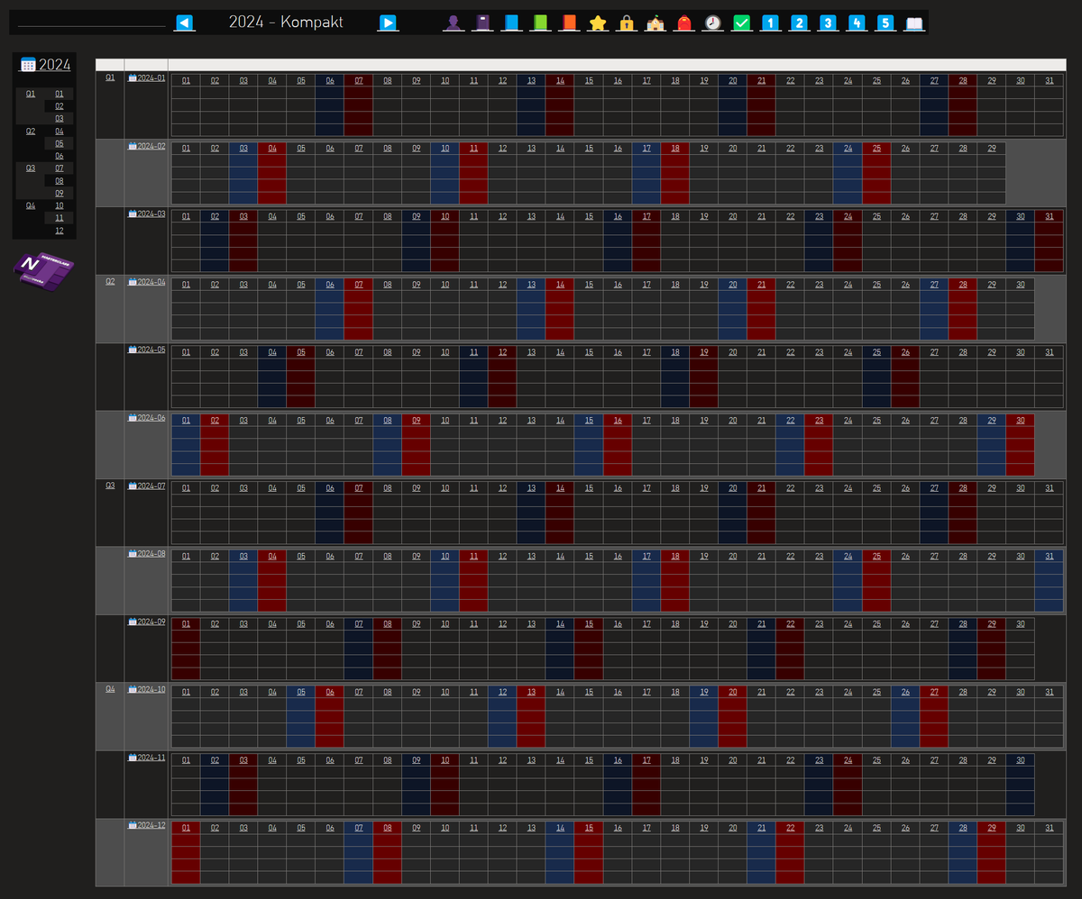Open day 20 in the 2024-07 row
Viewport: 1082px width, 899px height.
click(x=733, y=488)
